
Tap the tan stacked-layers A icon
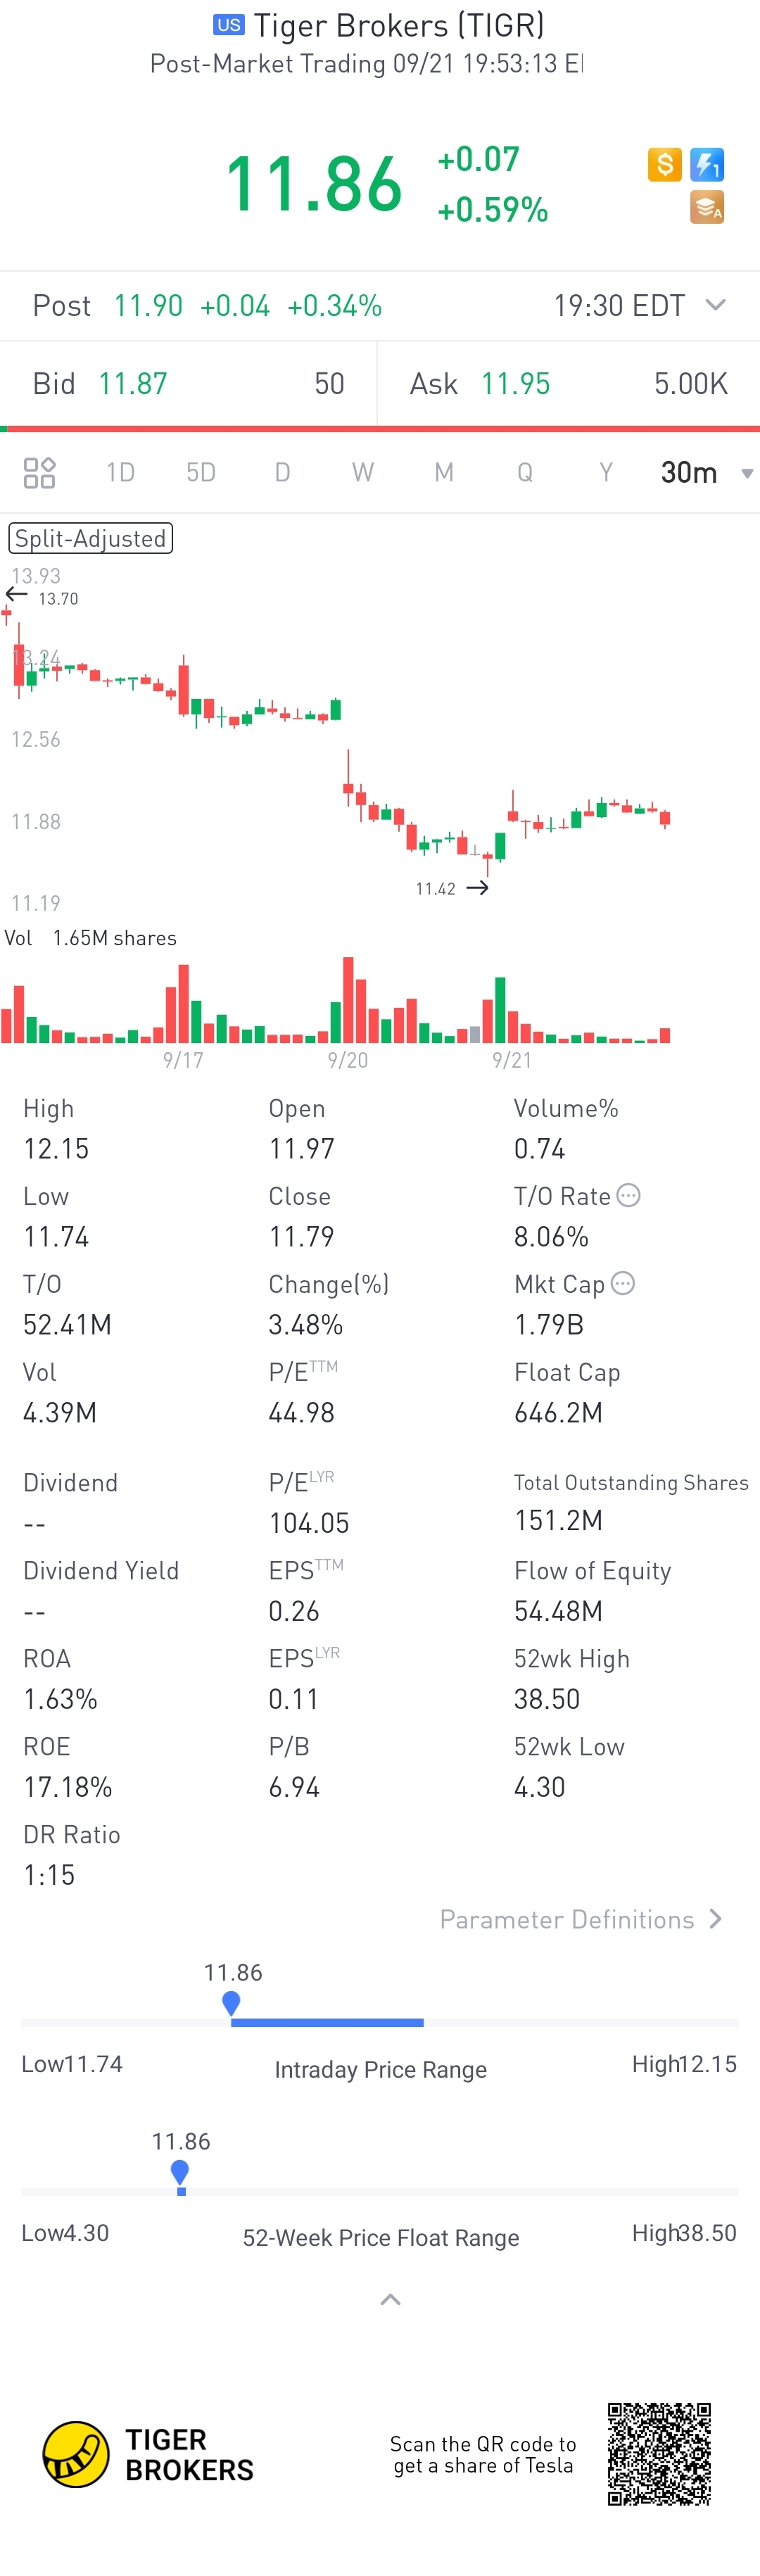pos(707,208)
